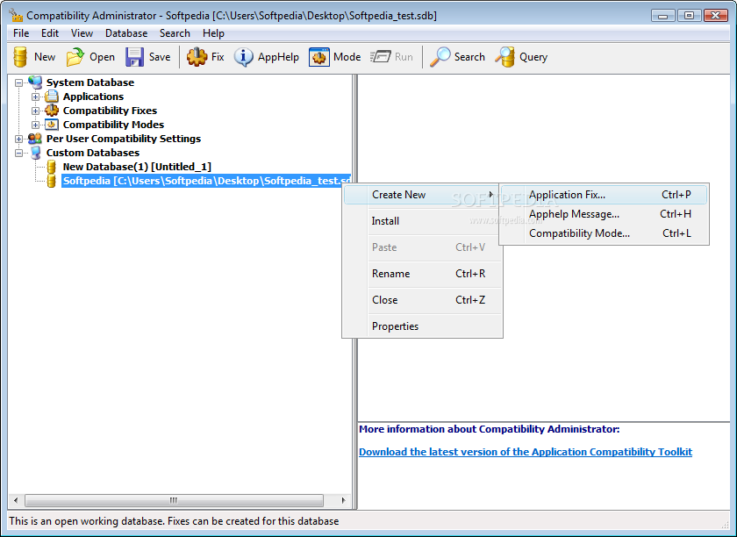Select the Applications tree label
737x537 pixels.
tap(94, 97)
